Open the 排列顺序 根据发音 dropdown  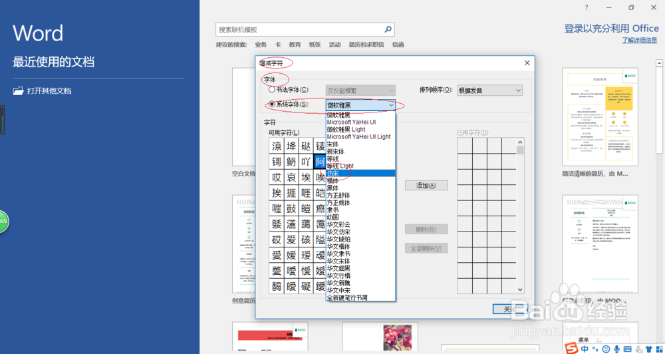(x=489, y=90)
